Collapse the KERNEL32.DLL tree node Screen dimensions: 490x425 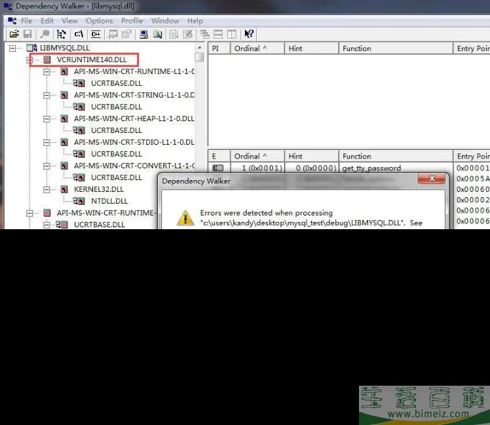pyautogui.click(x=47, y=190)
